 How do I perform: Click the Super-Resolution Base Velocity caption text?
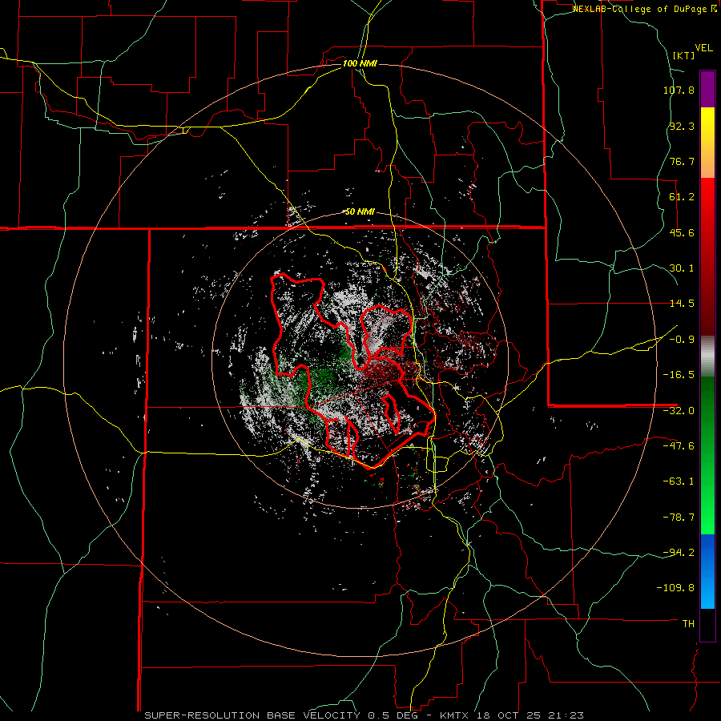(364, 715)
